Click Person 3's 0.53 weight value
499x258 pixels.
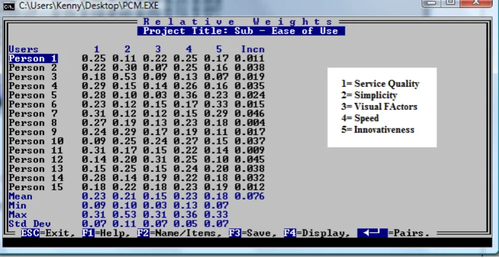pyautogui.click(x=124, y=77)
